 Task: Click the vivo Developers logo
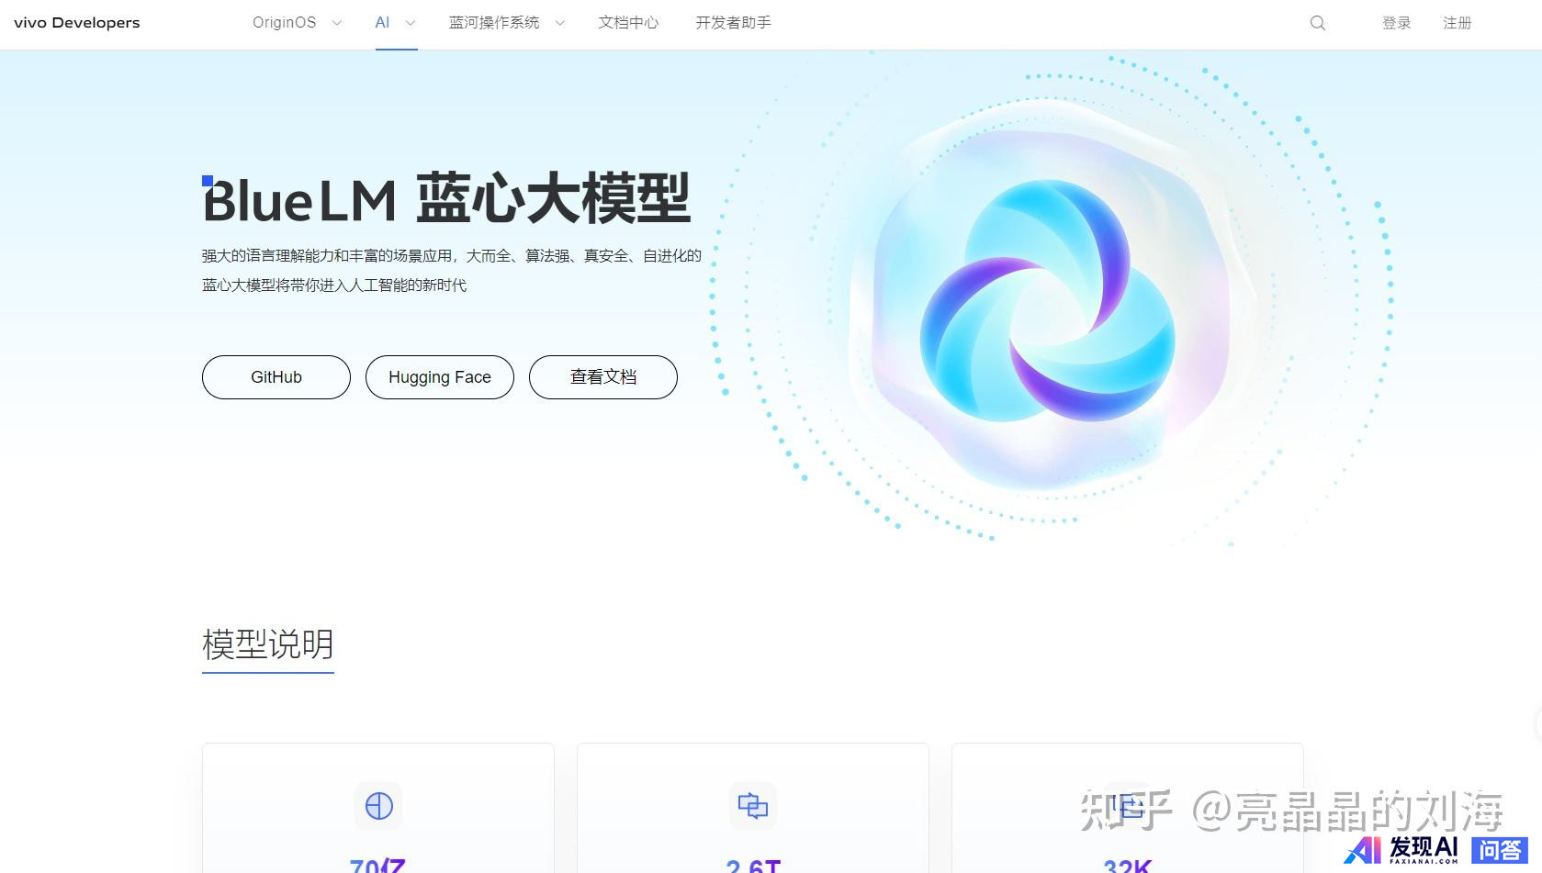[x=77, y=23]
